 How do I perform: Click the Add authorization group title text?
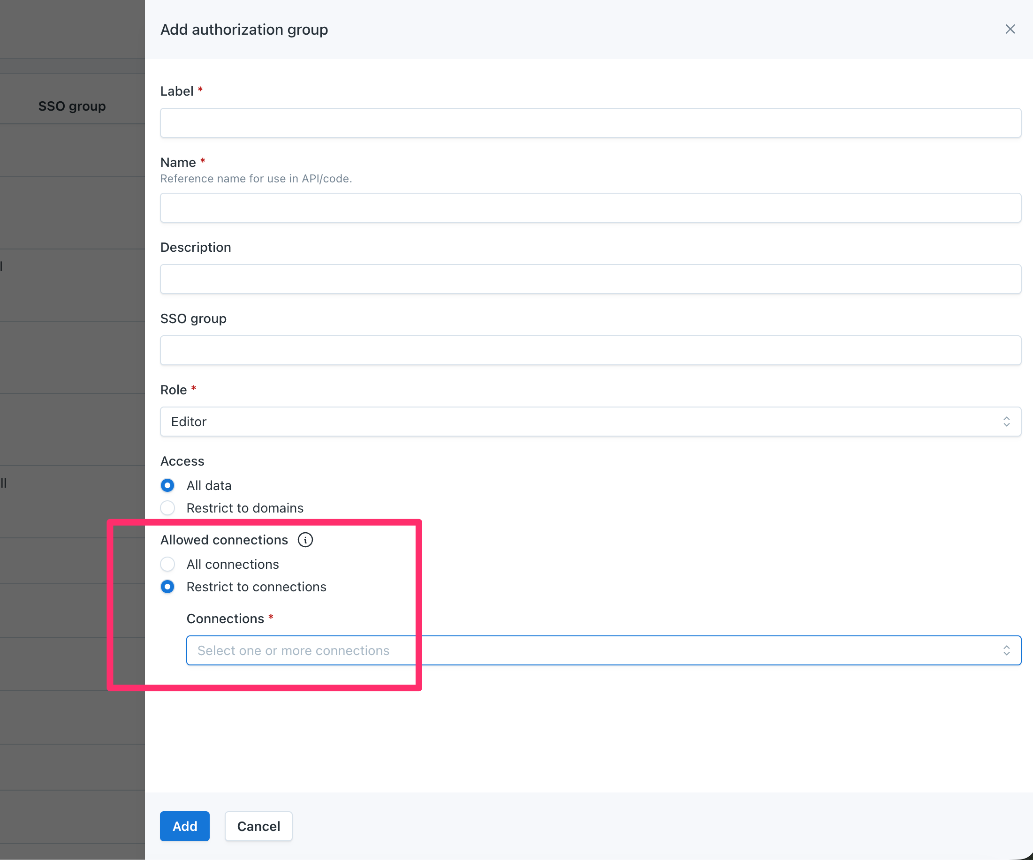pos(244,30)
